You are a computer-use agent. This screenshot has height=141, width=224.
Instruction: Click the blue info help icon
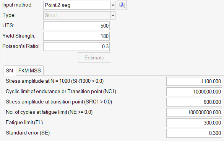pyautogui.click(x=122, y=5)
